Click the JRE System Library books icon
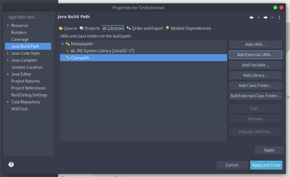This screenshot has height=177, width=290. (x=73, y=51)
